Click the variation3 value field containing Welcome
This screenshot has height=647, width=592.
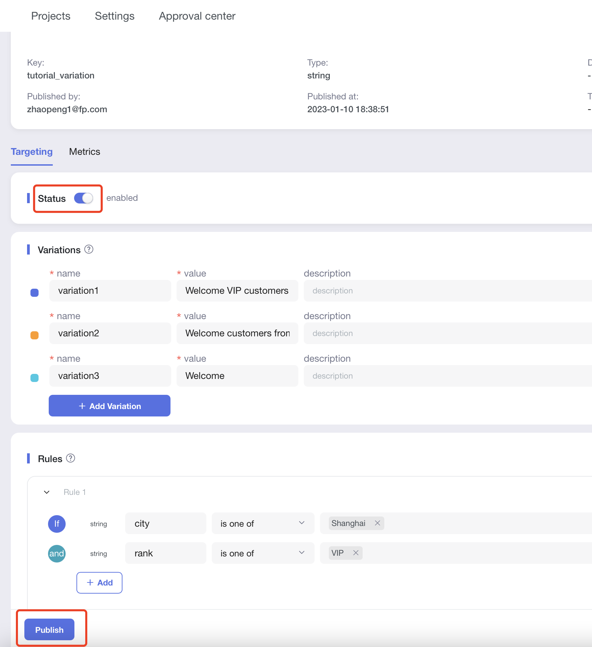click(237, 376)
